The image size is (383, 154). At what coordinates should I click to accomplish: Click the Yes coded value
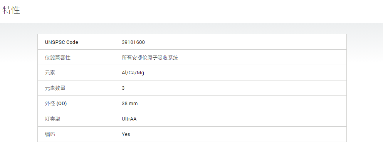126,134
